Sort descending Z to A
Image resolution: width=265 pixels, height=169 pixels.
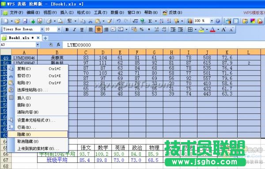[x=169, y=21]
